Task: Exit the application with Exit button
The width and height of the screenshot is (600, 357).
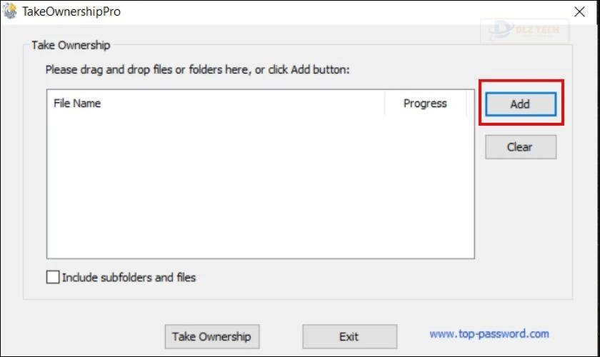Action: [x=349, y=336]
